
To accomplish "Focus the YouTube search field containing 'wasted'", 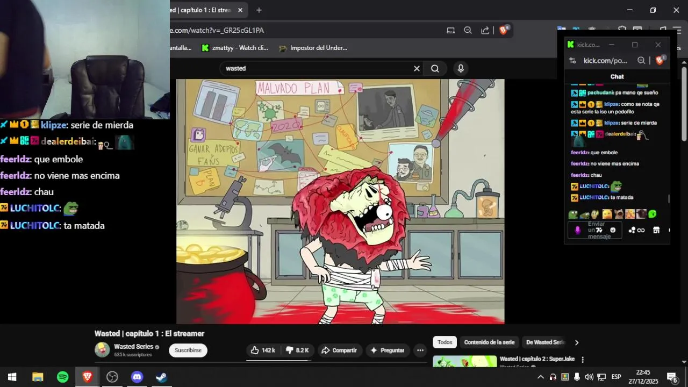I will tap(317, 68).
